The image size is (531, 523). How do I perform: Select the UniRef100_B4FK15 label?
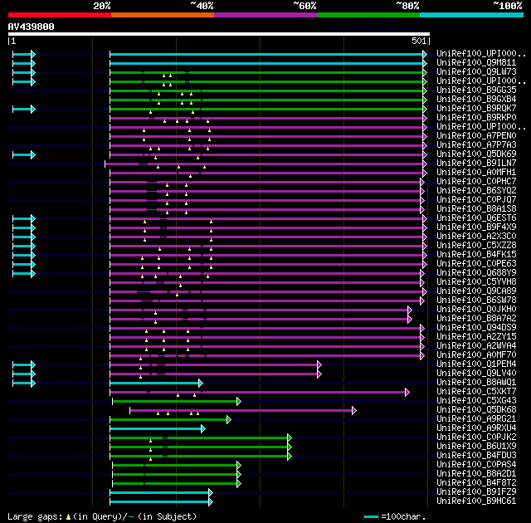[x=476, y=255]
